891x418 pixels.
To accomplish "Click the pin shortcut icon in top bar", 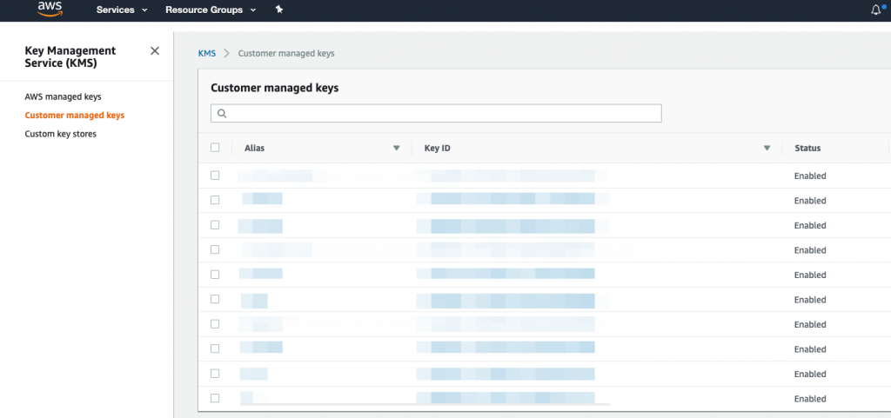I will 278,10.
